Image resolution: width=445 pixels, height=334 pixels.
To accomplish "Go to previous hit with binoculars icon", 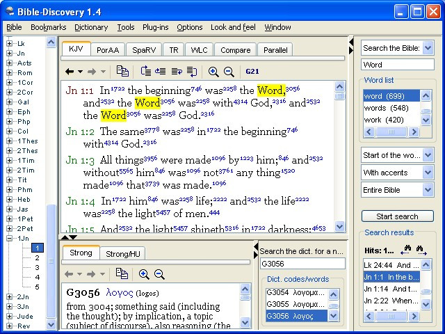I will 406,250.
